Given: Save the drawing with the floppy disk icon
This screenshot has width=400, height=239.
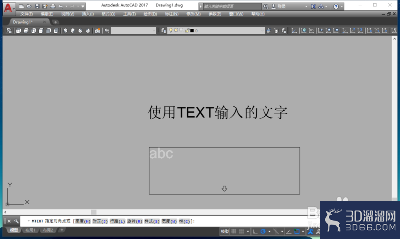Looking at the screenshot, I should coord(37,6).
